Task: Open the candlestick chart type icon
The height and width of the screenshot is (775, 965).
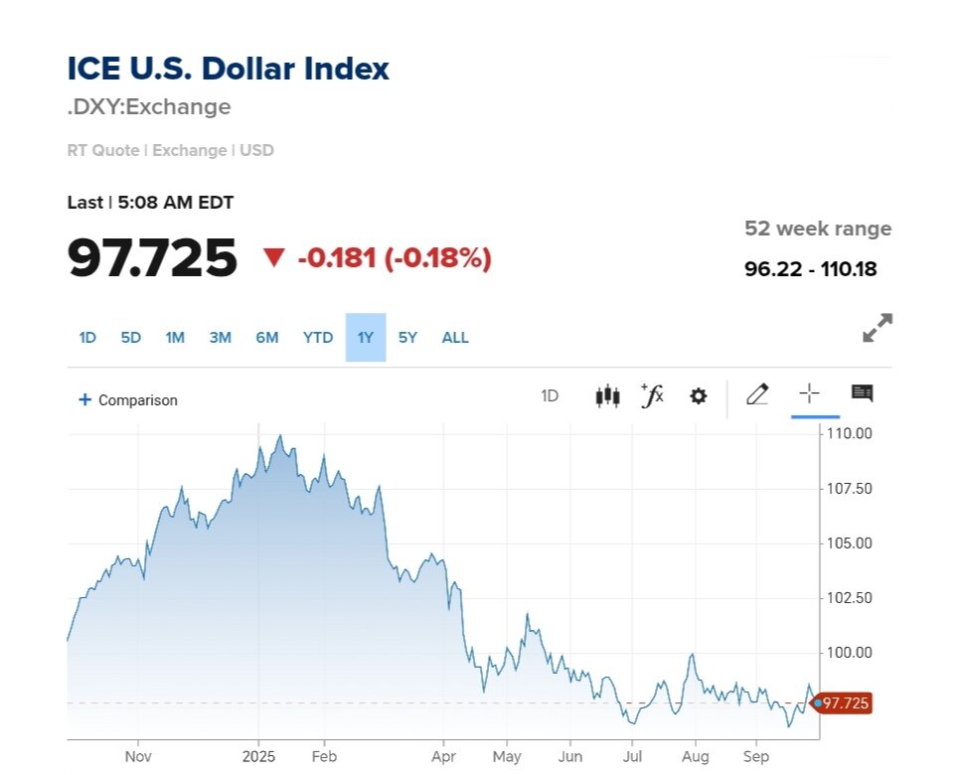Action: click(607, 396)
